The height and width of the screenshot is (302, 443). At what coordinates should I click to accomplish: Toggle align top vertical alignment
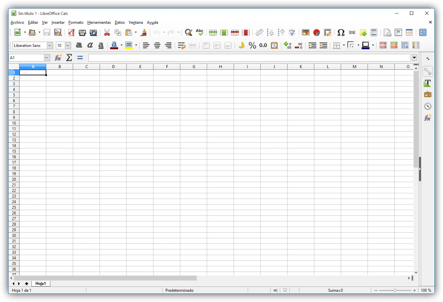206,45
